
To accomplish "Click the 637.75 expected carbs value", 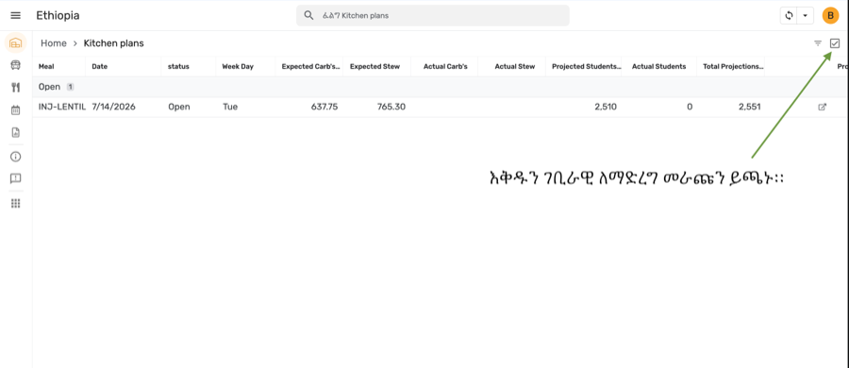I will [x=325, y=108].
